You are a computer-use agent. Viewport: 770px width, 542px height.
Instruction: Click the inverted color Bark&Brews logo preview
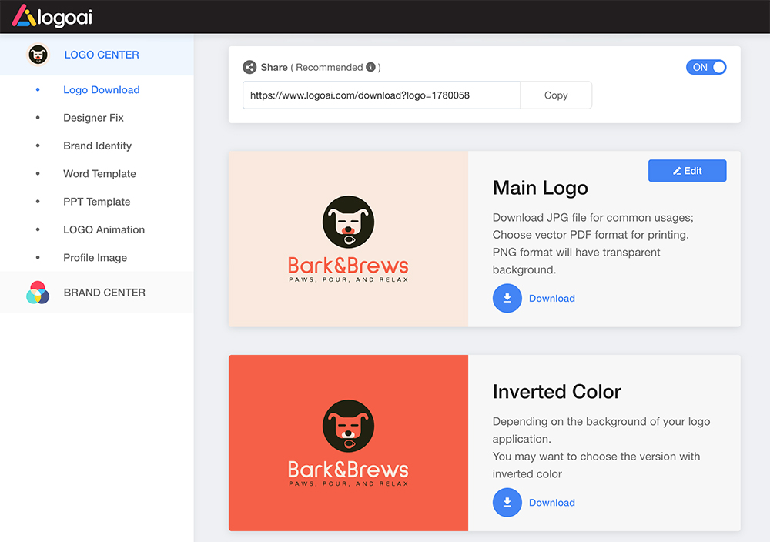(348, 443)
